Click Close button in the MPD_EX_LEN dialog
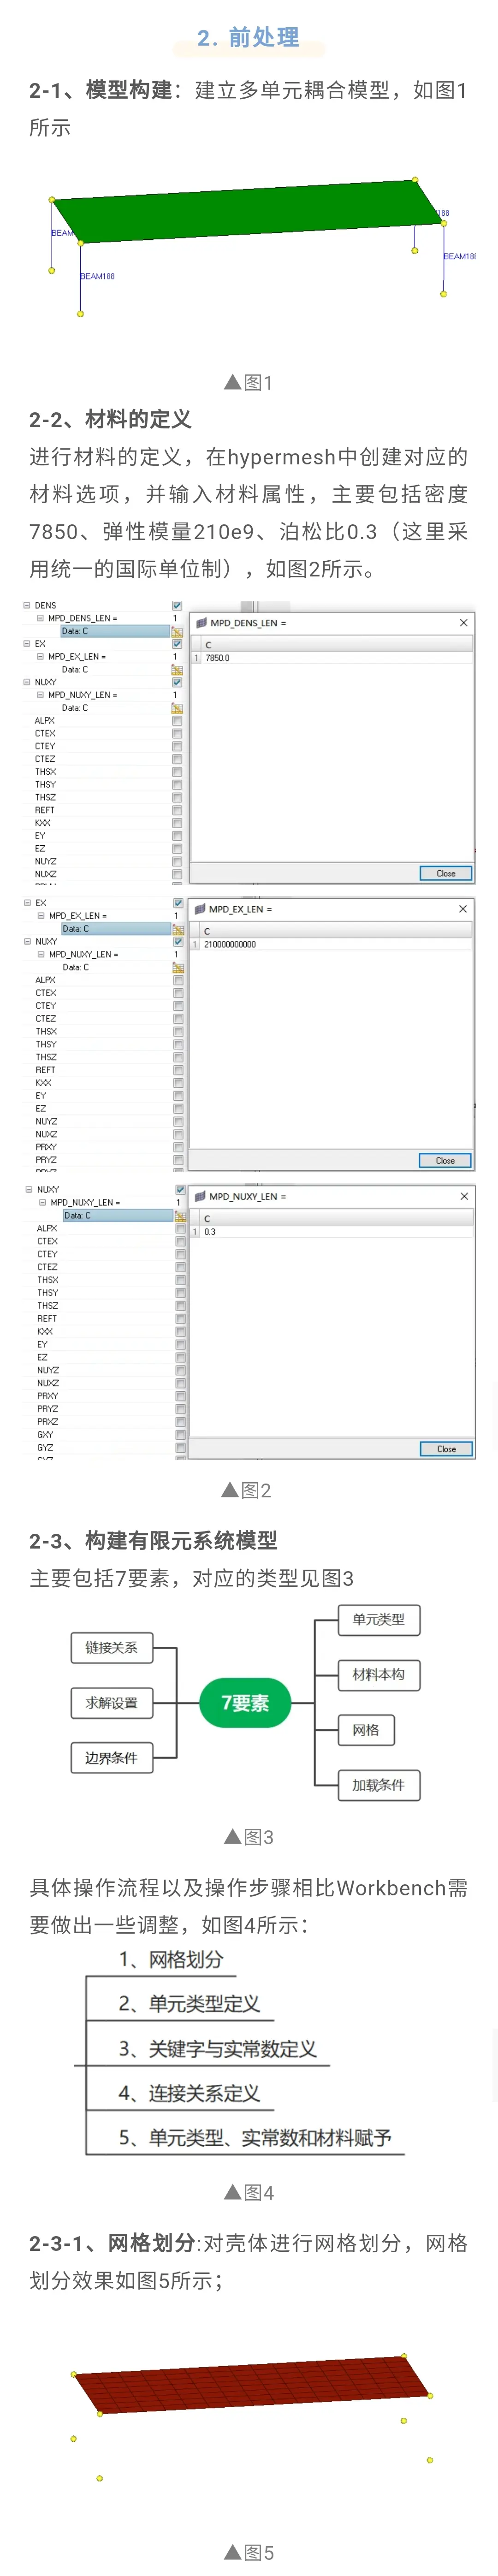 click(445, 1161)
